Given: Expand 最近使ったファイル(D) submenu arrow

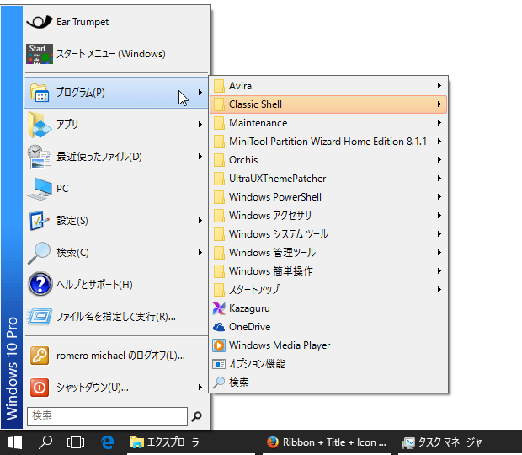Looking at the screenshot, I should pyautogui.click(x=200, y=156).
